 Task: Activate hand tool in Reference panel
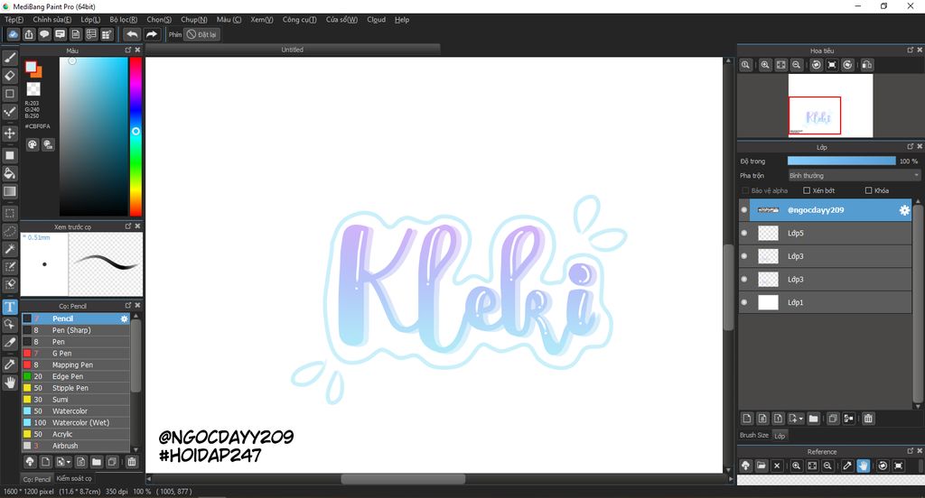[x=863, y=466]
